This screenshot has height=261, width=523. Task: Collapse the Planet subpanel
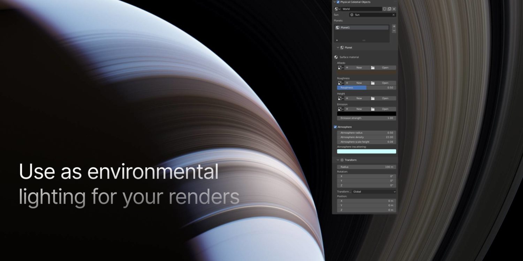coord(338,48)
